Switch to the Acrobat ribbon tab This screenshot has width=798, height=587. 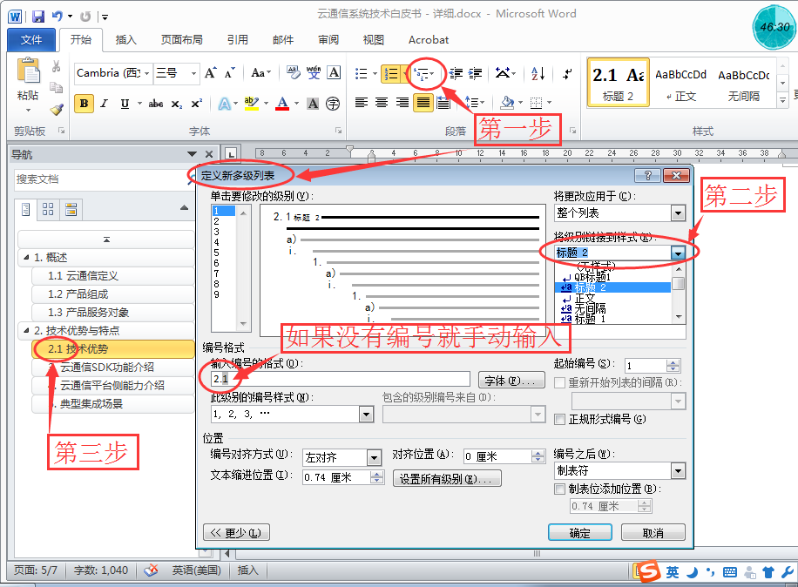coord(429,40)
